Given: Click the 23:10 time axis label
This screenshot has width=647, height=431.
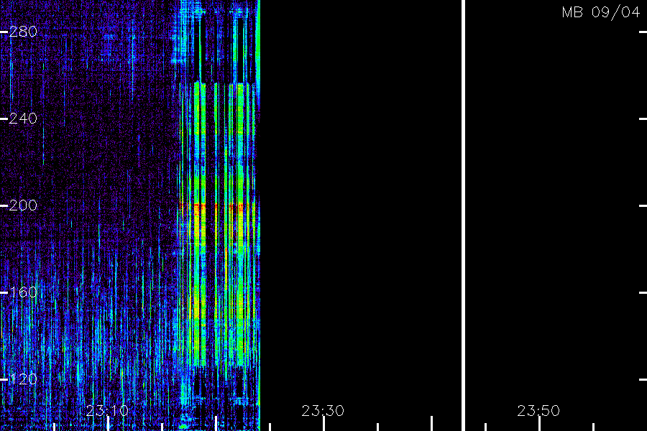Looking at the screenshot, I should [x=107, y=411].
